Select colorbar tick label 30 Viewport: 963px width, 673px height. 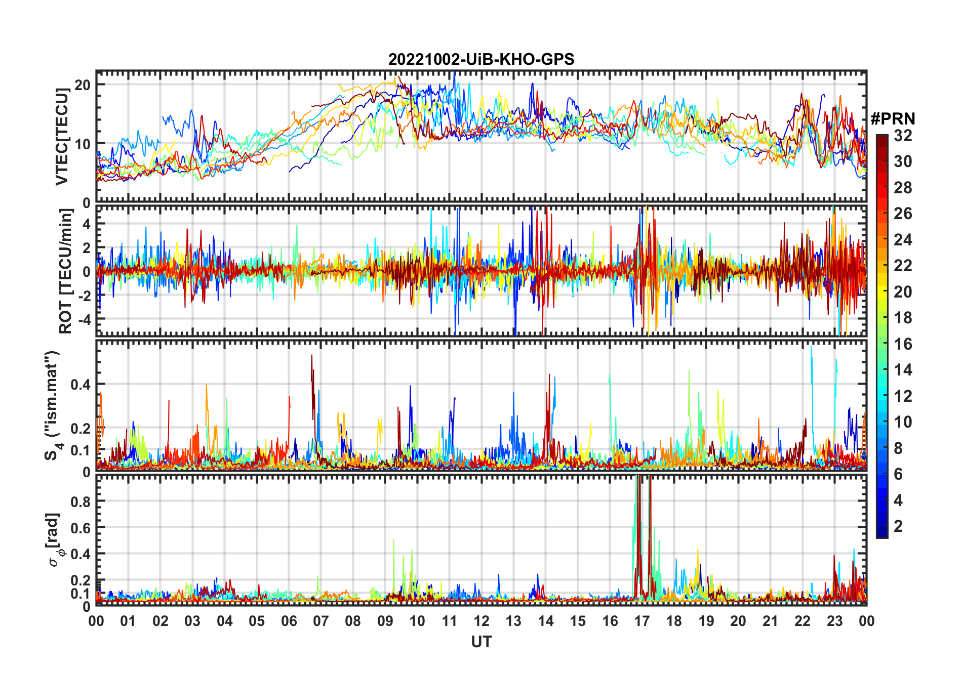point(903,161)
